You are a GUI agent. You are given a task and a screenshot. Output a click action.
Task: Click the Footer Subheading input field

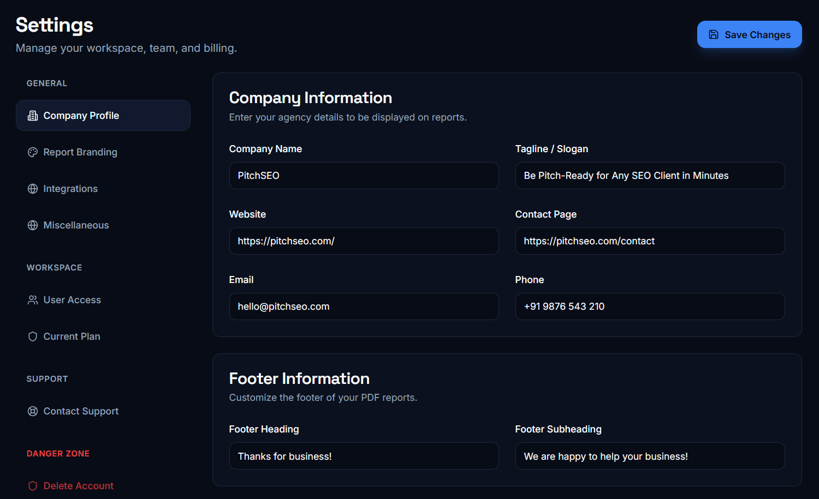[x=650, y=456]
